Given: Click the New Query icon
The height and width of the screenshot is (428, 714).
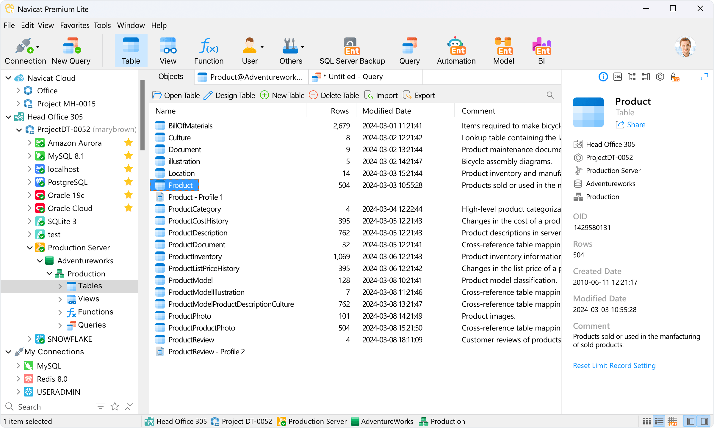Looking at the screenshot, I should [71, 48].
